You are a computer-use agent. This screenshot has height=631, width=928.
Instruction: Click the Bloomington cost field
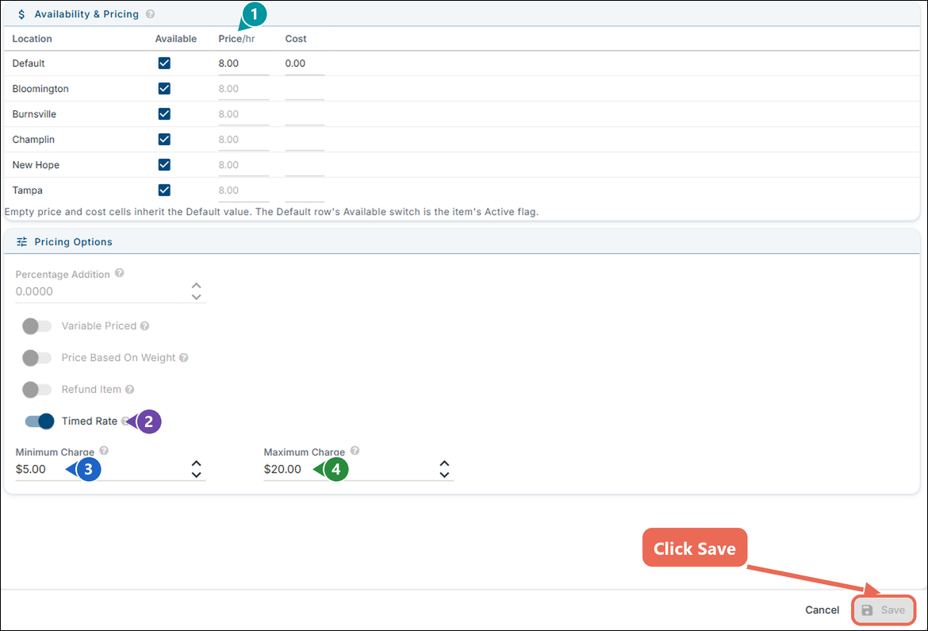click(x=305, y=89)
